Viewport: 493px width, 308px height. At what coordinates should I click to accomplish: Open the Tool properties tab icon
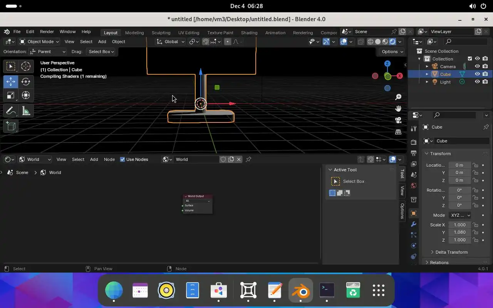[414, 128]
